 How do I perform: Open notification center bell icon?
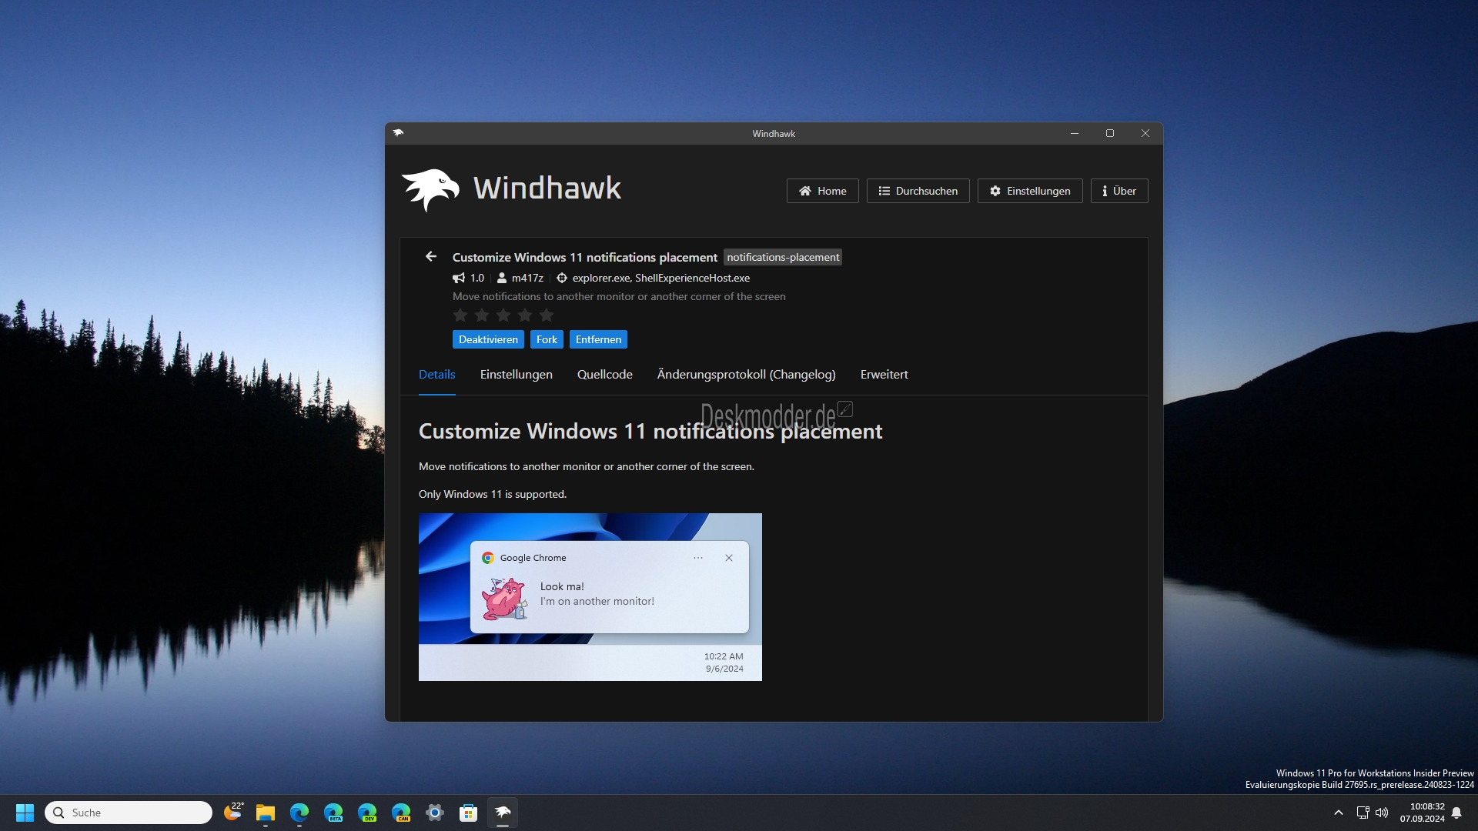1456,813
